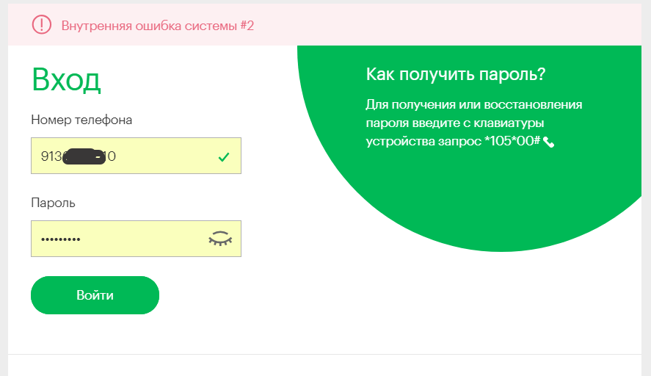Click the "Для получения или восстановления" instruction line
This screenshot has height=376, width=651.
pos(473,104)
